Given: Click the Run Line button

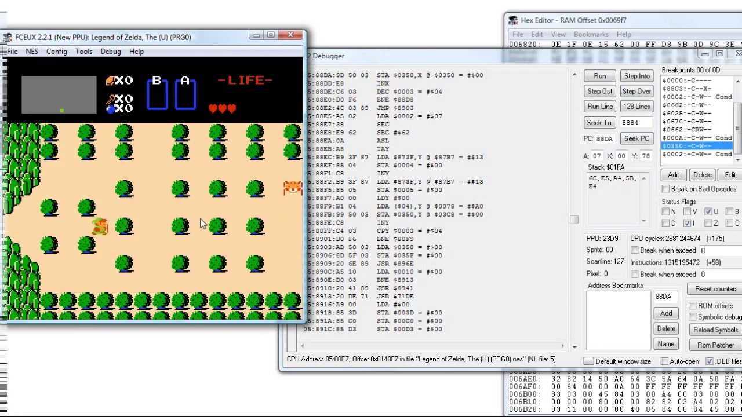Looking at the screenshot, I should pyautogui.click(x=600, y=106).
